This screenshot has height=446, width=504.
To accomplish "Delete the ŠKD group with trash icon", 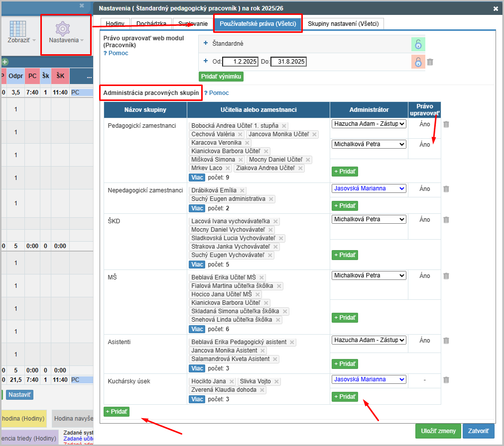I will [446, 219].
